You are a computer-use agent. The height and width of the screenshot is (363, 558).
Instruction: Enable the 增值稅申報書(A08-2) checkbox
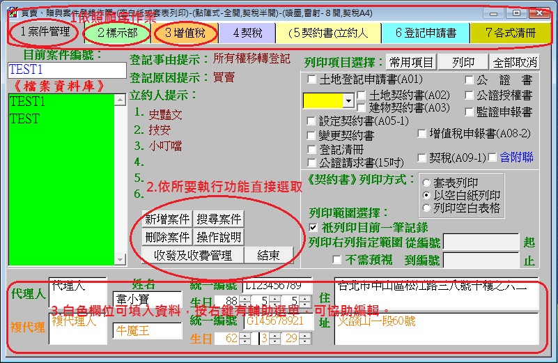click(x=422, y=132)
